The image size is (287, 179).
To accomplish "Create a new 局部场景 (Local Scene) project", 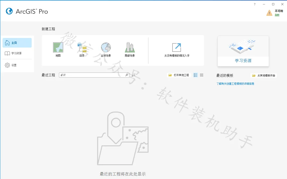I will (130, 50).
